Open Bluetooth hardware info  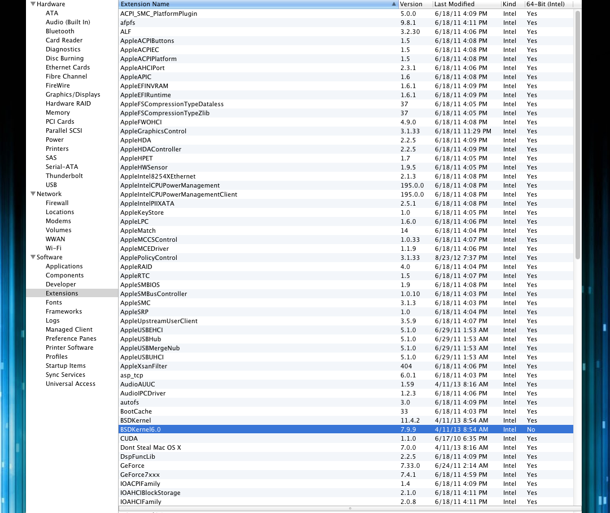point(60,31)
